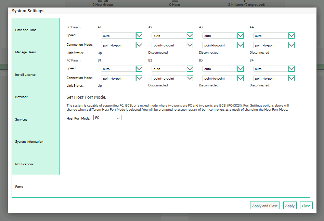Image resolution: width=324 pixels, height=221 pixels.
Task: Click the B4 Connection Mode point-to-point field
Action: point(271,78)
